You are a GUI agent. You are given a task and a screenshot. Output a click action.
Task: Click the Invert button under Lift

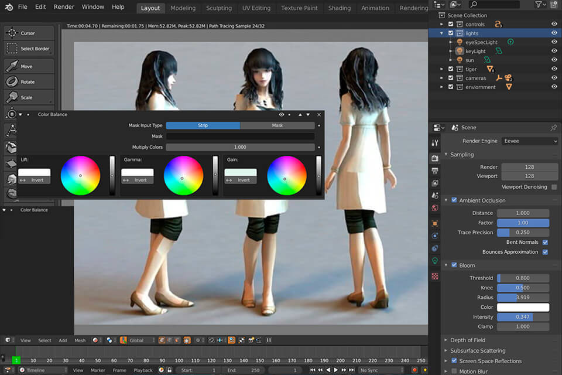tap(34, 180)
